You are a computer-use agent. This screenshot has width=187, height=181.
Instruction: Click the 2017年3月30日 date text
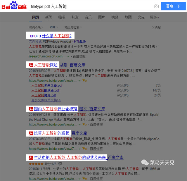click(39, 139)
